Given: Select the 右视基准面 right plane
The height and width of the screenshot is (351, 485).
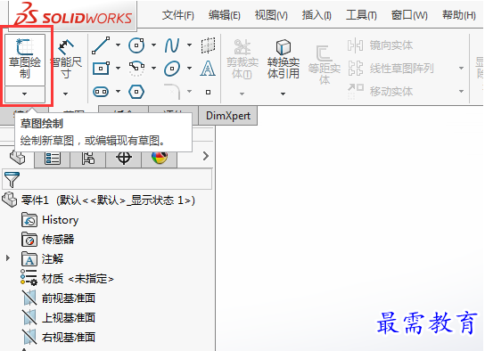Looking at the screenshot, I should pos(59,337).
